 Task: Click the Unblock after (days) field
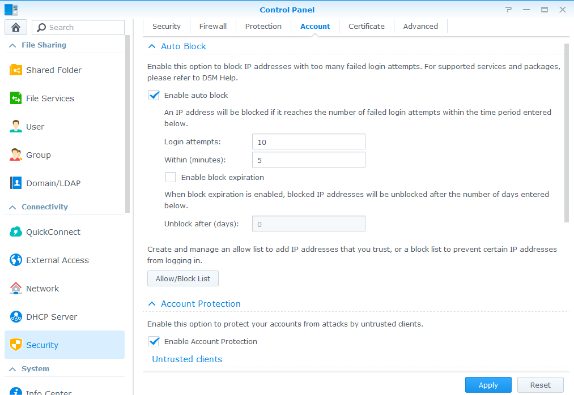(309, 224)
